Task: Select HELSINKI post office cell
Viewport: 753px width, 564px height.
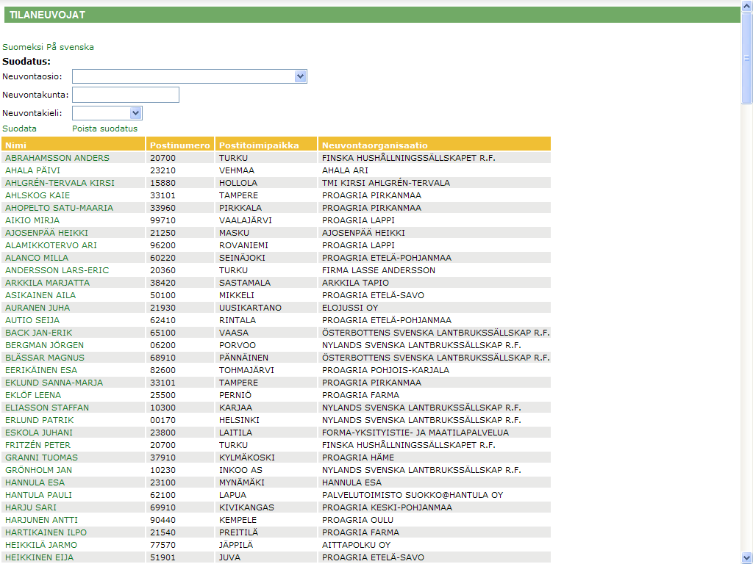Action: [266, 419]
